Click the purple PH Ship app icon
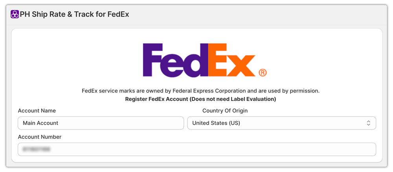This screenshot has height=172, width=393. tap(15, 14)
